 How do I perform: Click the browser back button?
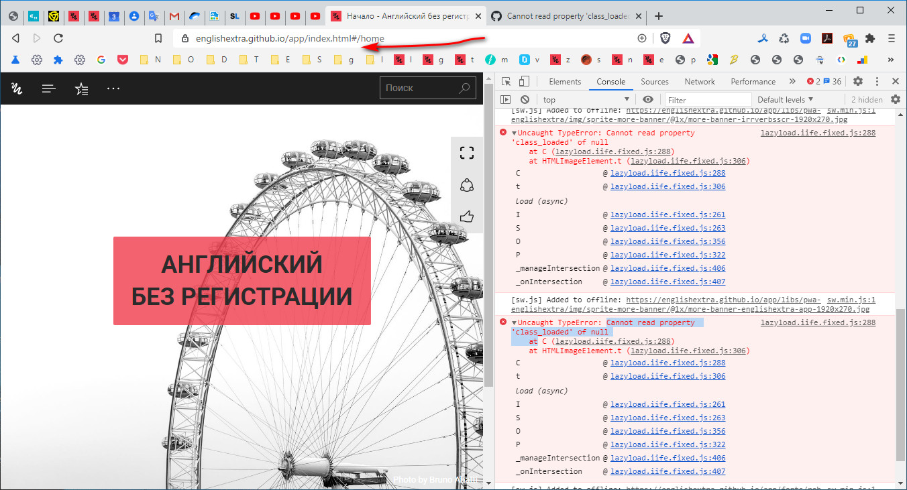(x=16, y=38)
